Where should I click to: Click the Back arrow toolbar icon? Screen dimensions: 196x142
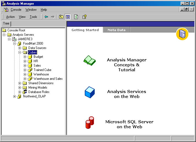click(46, 17)
